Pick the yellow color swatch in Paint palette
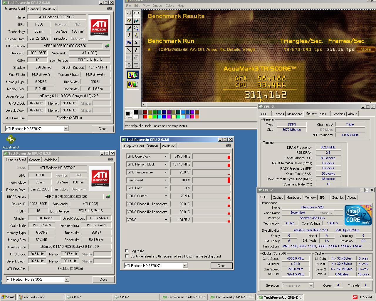 (150, 116)
